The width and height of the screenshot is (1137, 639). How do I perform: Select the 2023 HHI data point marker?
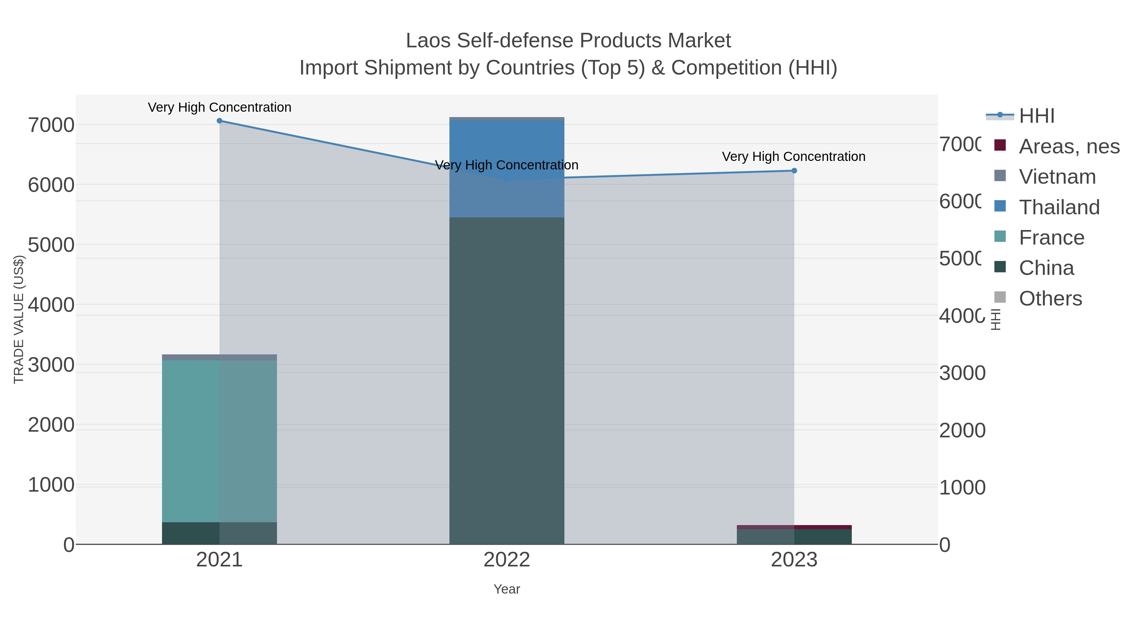(x=794, y=171)
